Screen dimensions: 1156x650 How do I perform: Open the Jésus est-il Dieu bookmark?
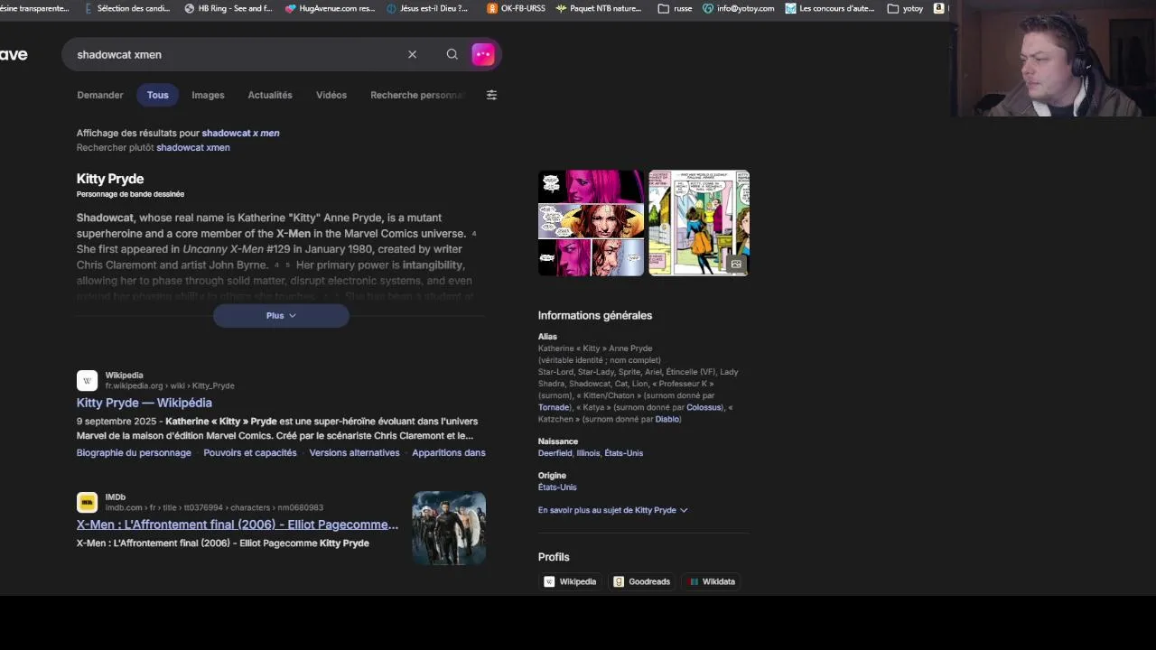427,8
